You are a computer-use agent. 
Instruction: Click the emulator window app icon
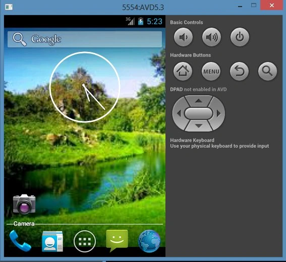[x=9, y=7]
